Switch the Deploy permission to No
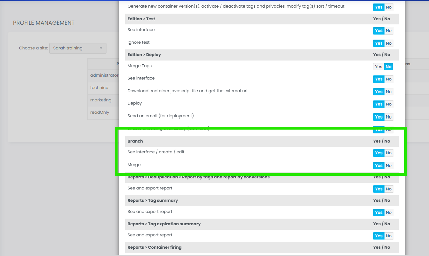Screen dimensions: 429x256 point(389,104)
